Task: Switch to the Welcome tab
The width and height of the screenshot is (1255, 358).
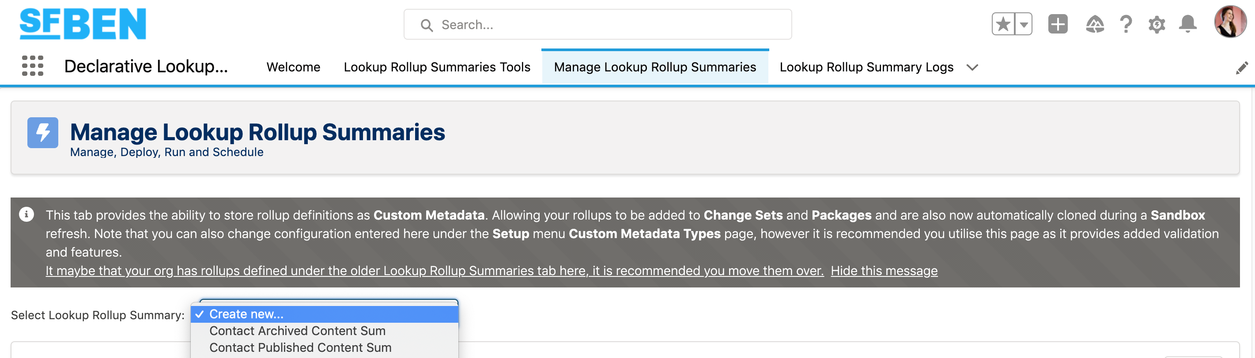Action: tap(293, 67)
